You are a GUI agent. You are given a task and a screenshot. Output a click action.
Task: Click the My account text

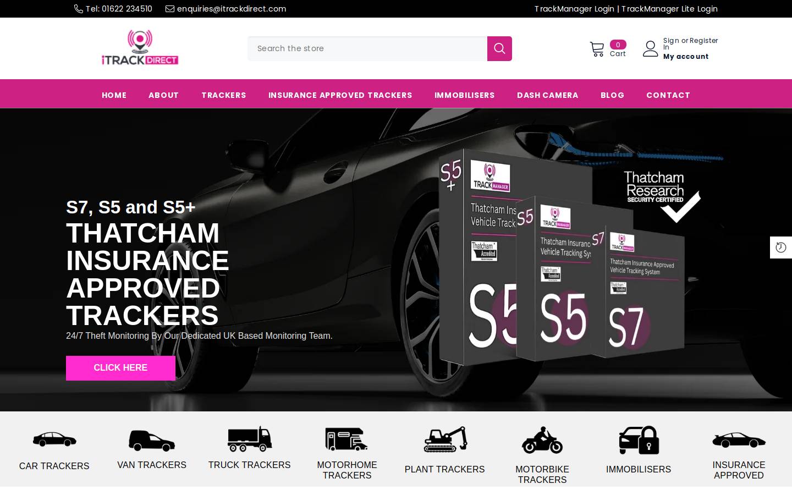(686, 57)
